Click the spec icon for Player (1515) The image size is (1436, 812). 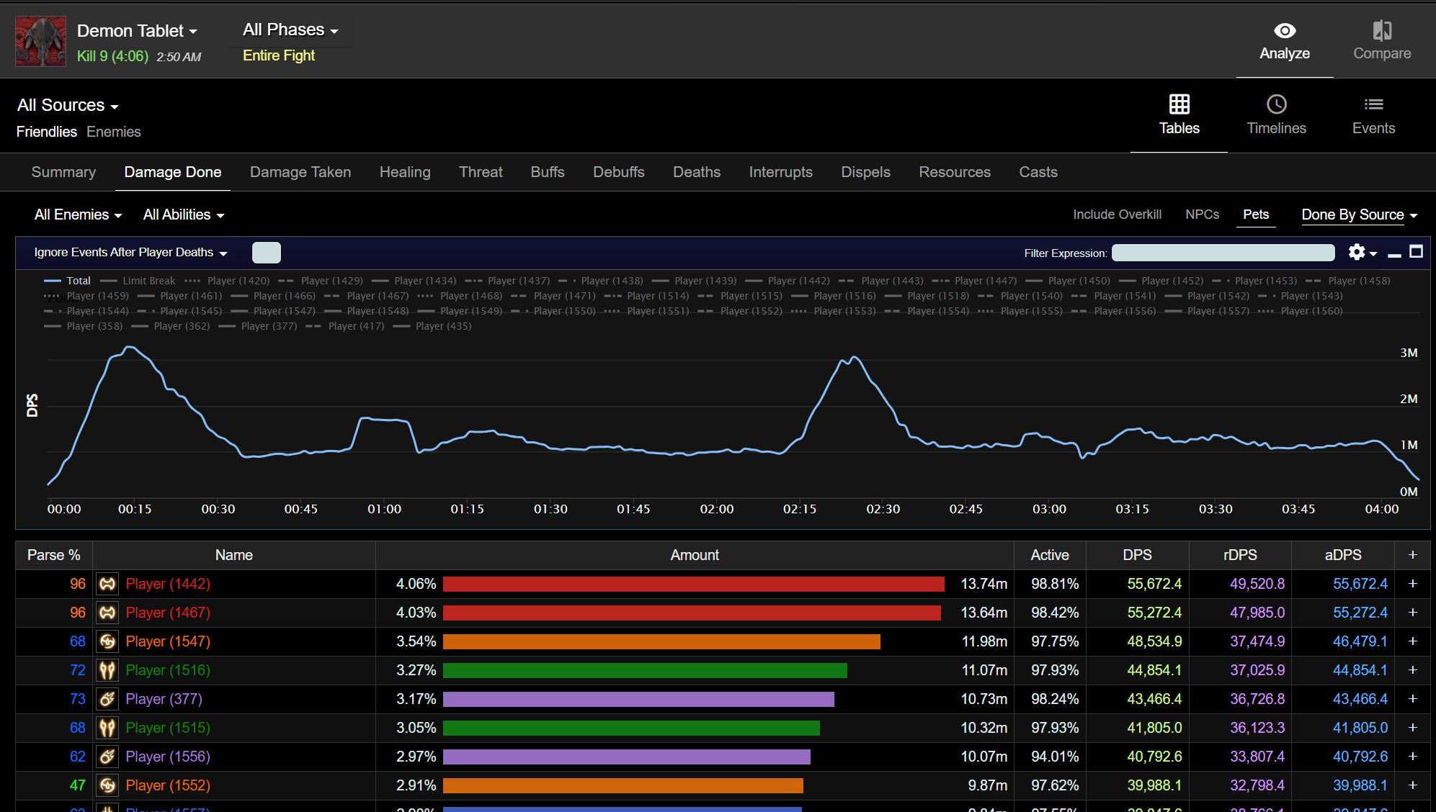tap(107, 728)
